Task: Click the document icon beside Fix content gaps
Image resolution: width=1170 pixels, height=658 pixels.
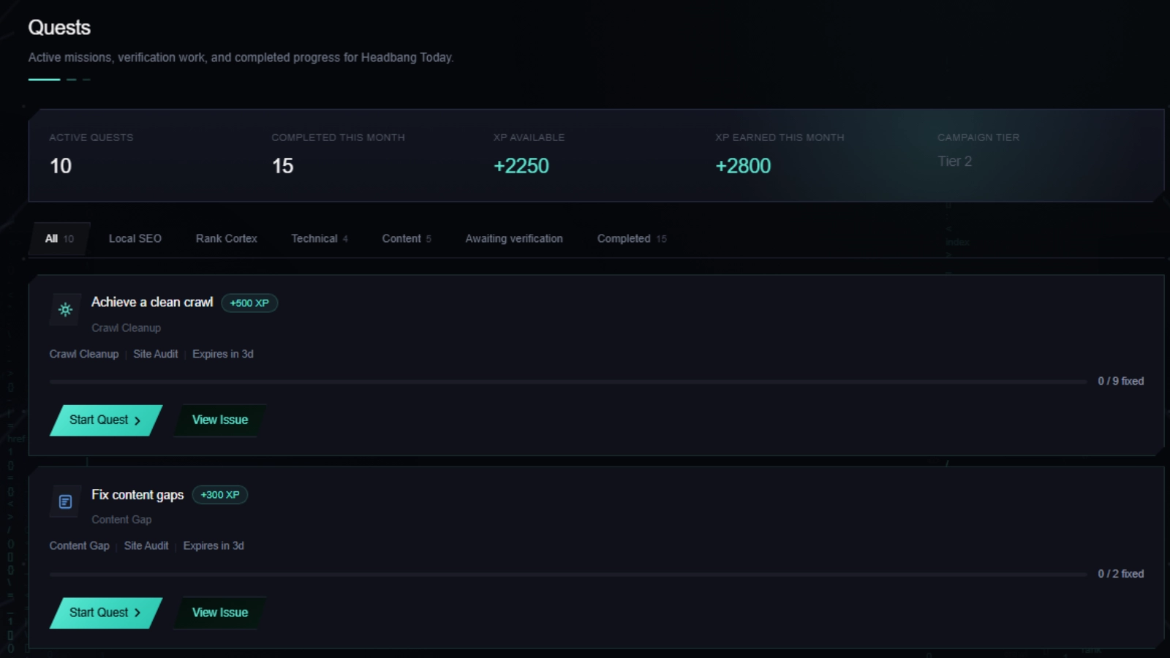Action: click(x=65, y=502)
